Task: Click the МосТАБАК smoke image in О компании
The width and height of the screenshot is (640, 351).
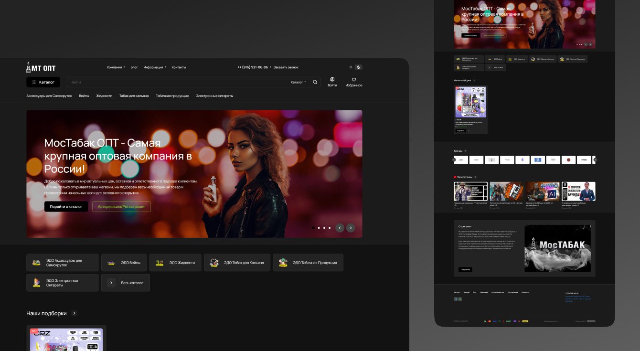Action: click(557, 248)
